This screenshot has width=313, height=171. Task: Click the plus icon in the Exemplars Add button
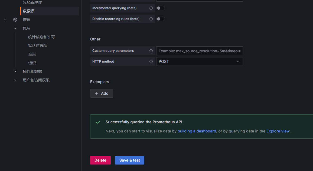click(97, 93)
